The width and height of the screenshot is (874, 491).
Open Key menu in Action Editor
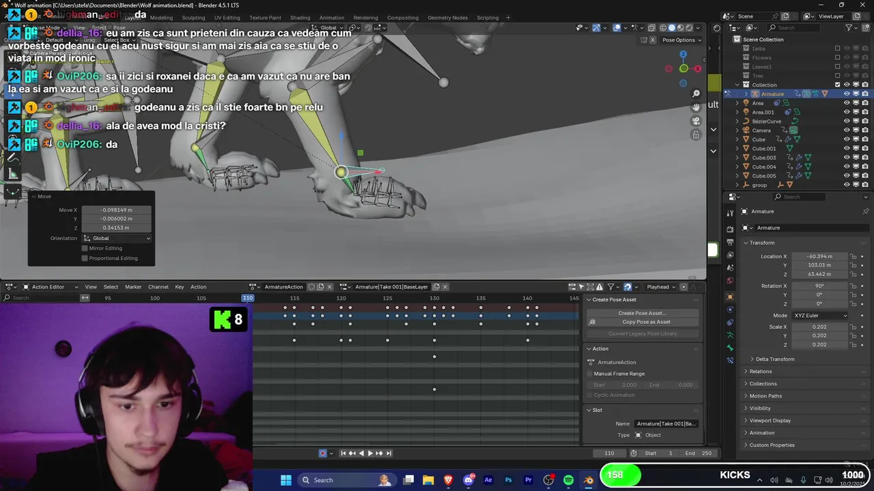tap(180, 287)
